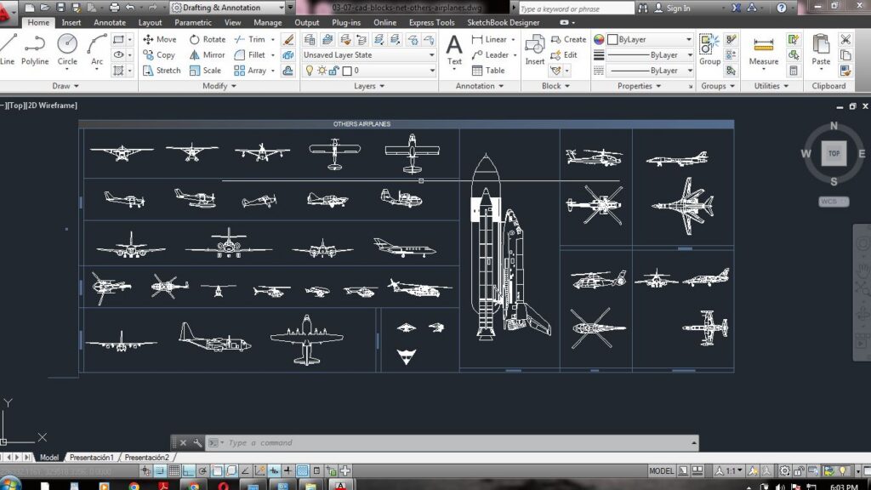This screenshot has width=871, height=490.
Task: Expand the Modify panel
Action: click(x=219, y=86)
